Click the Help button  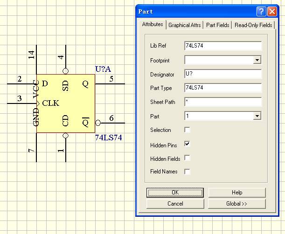[x=237, y=193]
